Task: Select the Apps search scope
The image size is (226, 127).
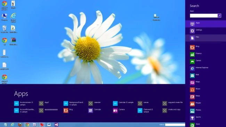Action: tap(206, 24)
